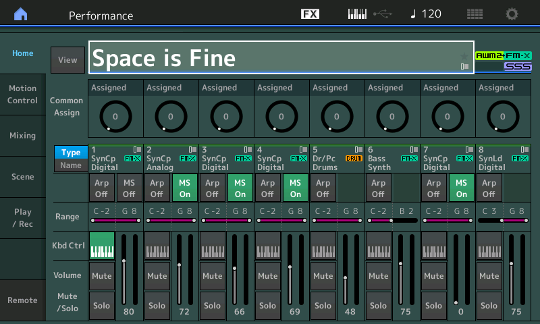This screenshot has height=324, width=540.
Task: Click the Home icon in top bar
Action: [21, 14]
